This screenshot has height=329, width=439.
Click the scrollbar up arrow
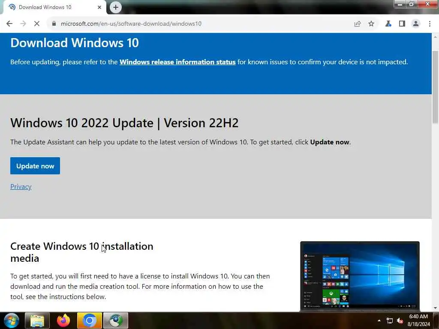point(436,37)
